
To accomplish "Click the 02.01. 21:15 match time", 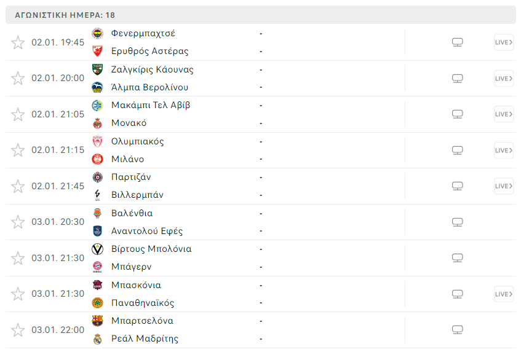I will [58, 151].
